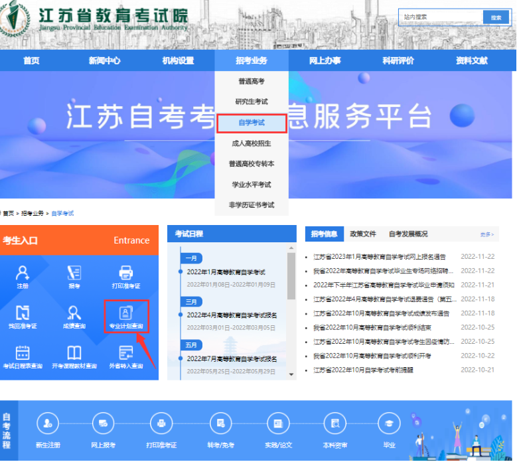Image resolution: width=519 pixels, height=462 pixels.
Task: Click 2022年4月高等教育自学考试报名 schedule entry
Action: pyautogui.click(x=232, y=315)
